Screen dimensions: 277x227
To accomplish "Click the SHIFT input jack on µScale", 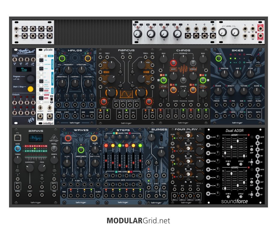I will tap(50, 107).
